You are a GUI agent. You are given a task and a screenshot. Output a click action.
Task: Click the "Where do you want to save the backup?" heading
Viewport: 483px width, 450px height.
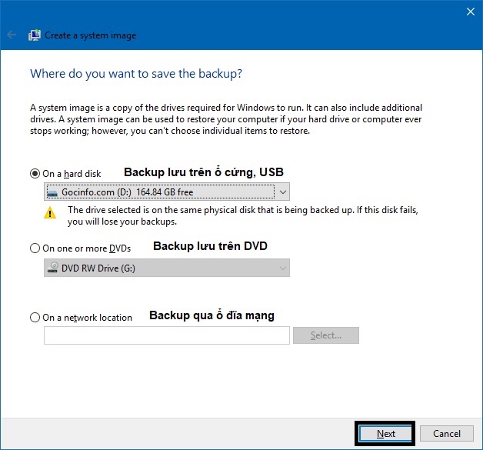pos(135,75)
